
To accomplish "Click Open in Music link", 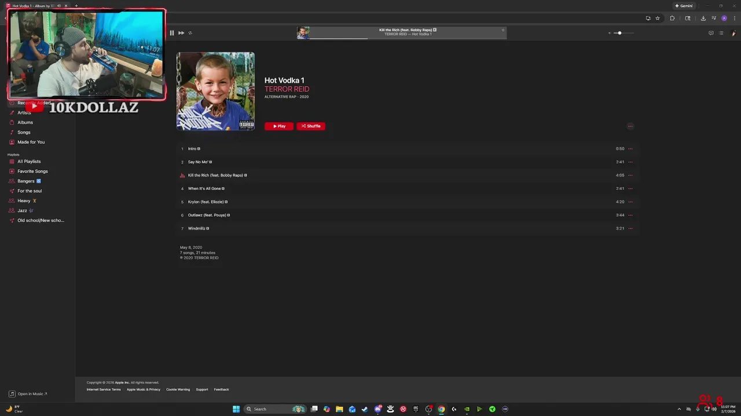I will (x=28, y=394).
